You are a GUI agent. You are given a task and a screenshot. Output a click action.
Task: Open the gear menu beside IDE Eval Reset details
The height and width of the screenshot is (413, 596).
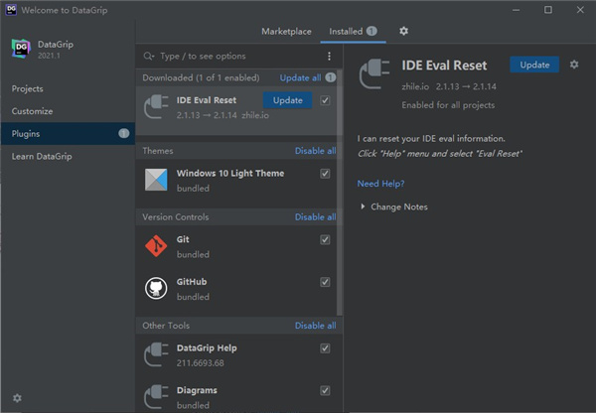point(573,65)
